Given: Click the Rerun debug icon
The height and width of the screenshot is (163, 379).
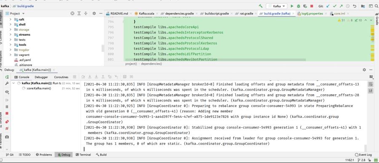Looking at the screenshot, I should coord(7,77).
